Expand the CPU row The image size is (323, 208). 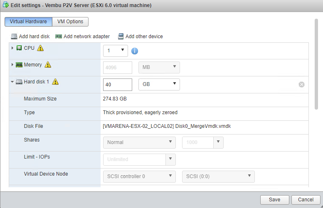point(12,48)
